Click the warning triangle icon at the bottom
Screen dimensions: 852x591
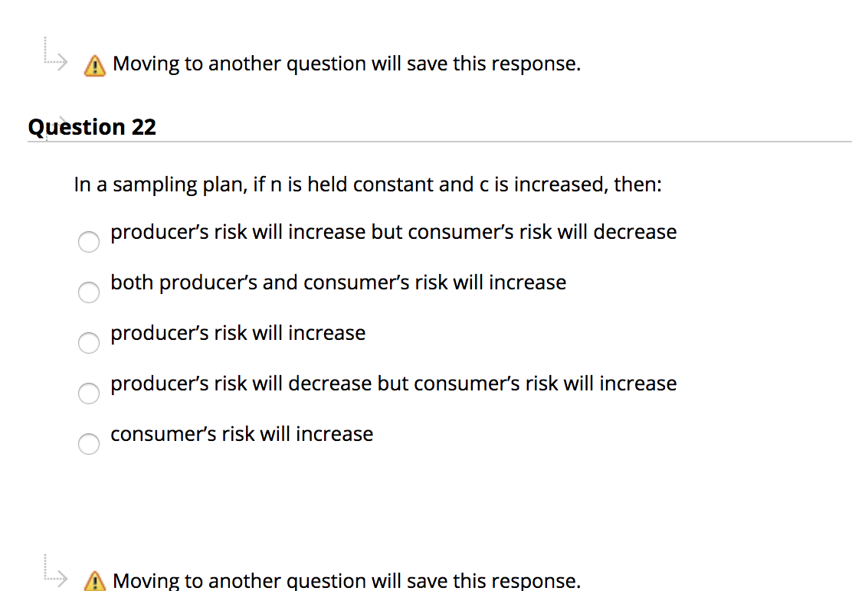93,581
